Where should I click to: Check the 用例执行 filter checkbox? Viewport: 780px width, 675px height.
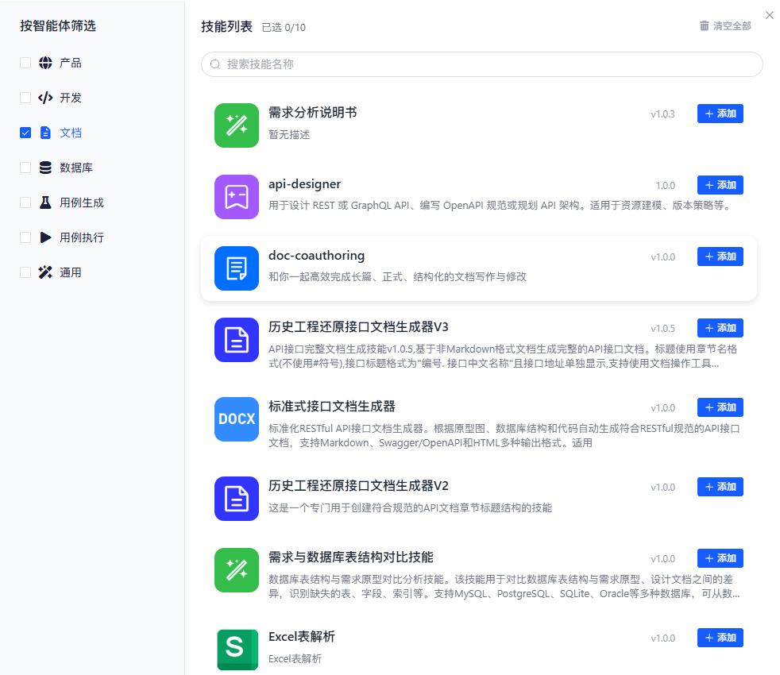pyautogui.click(x=25, y=237)
